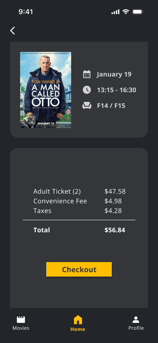Select the F14 / F15 seats text

[x=111, y=105]
